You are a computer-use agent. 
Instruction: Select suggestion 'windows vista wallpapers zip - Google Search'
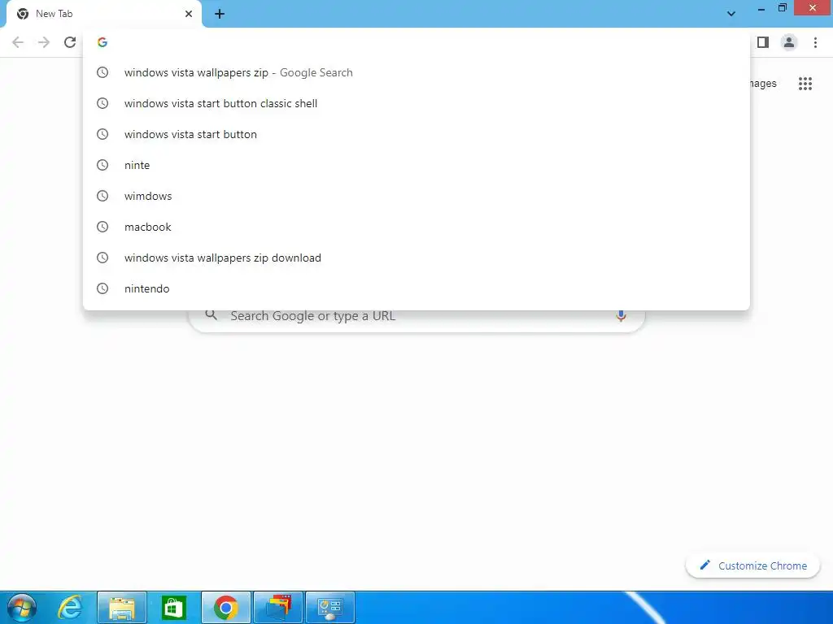[416, 72]
